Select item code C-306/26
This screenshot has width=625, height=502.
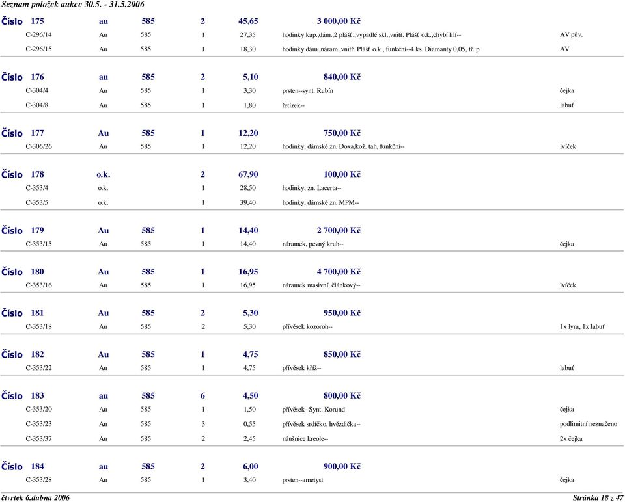pos(39,146)
